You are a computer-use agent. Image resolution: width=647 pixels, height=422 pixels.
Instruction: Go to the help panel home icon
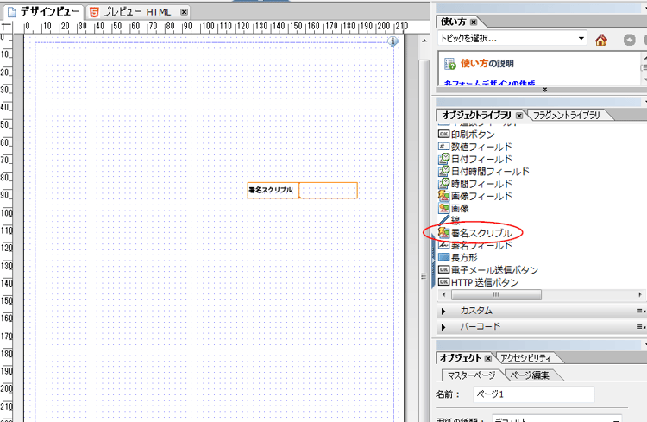click(x=601, y=40)
